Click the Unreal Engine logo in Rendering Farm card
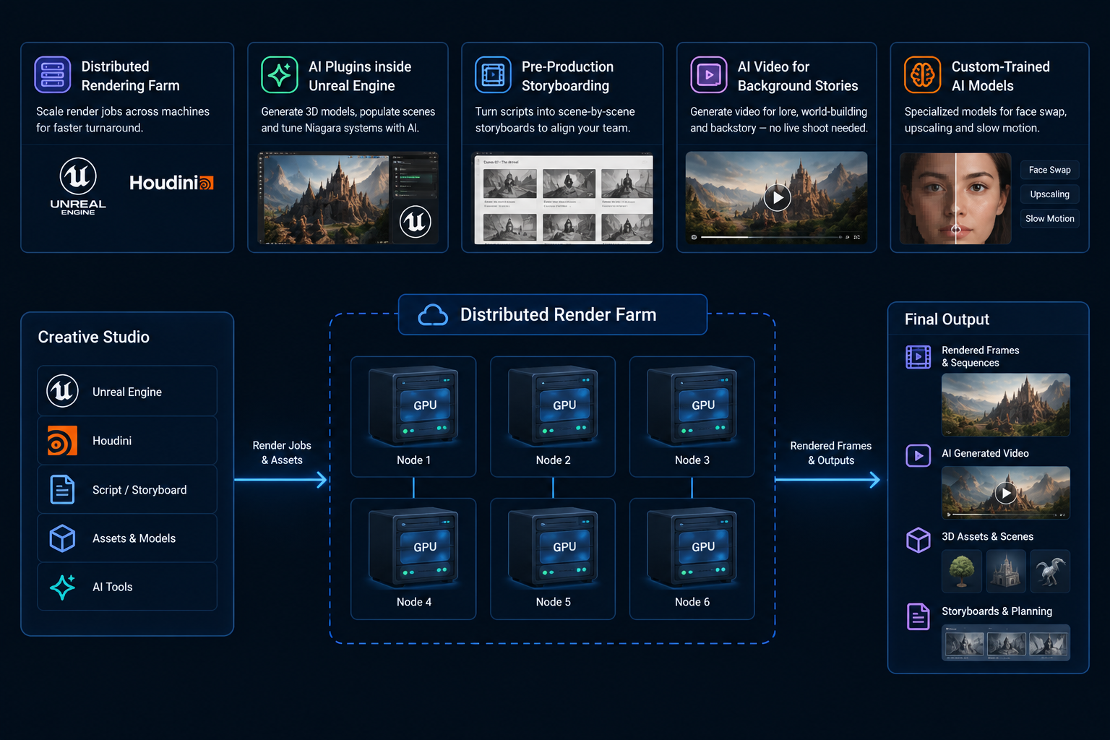 pyautogui.click(x=78, y=186)
